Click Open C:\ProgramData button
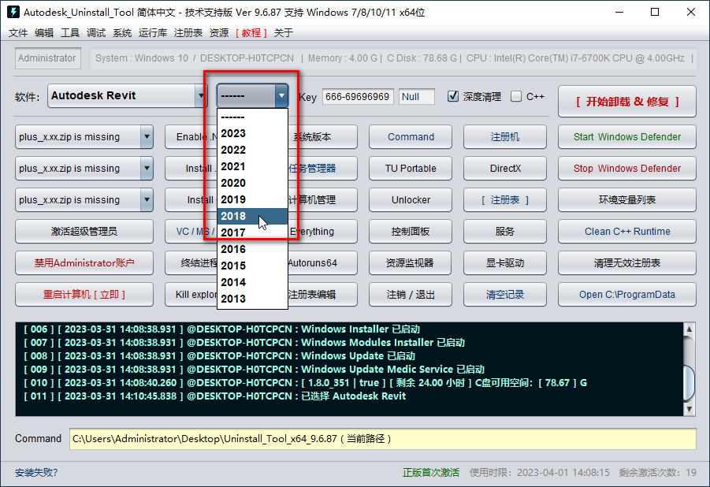This screenshot has width=710, height=487. tap(627, 294)
